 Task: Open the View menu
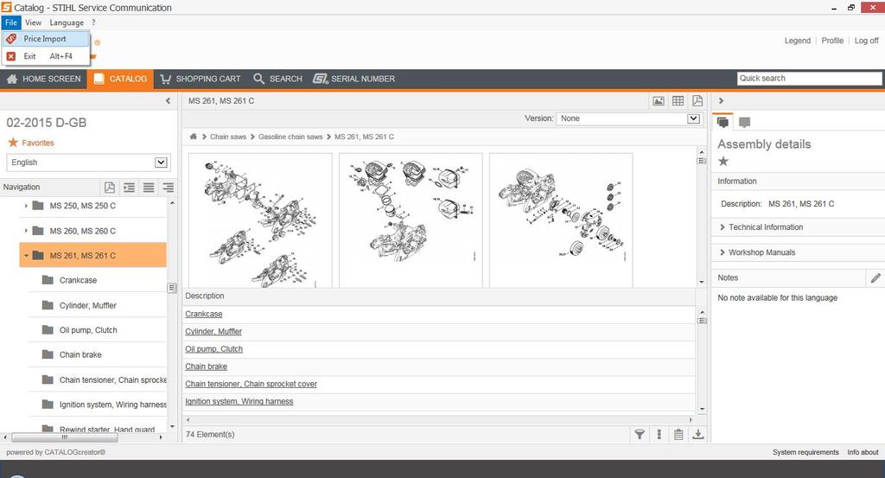tap(34, 22)
